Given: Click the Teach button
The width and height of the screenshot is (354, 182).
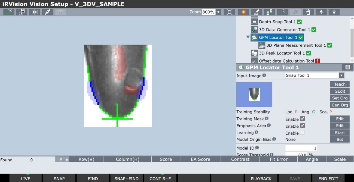Looking at the screenshot, I should (x=340, y=84).
